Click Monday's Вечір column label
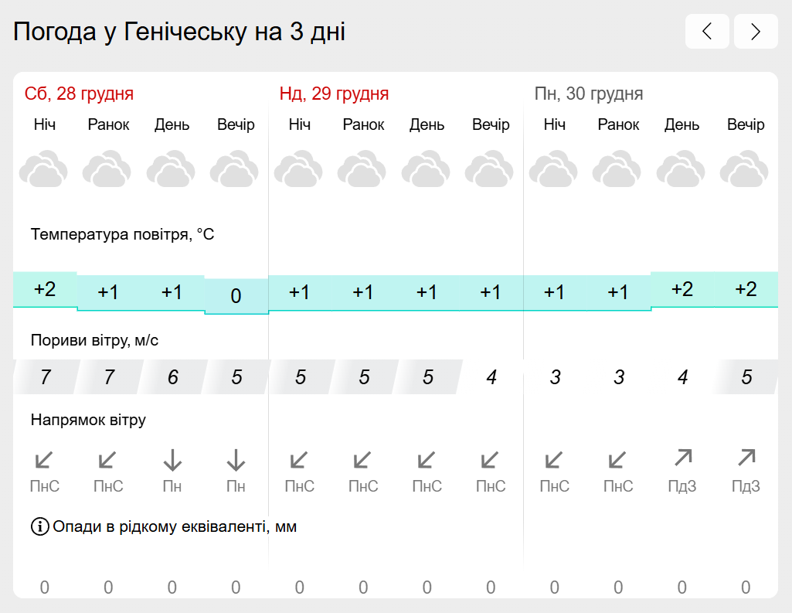Viewport: 792px width, 613px height. (x=746, y=124)
